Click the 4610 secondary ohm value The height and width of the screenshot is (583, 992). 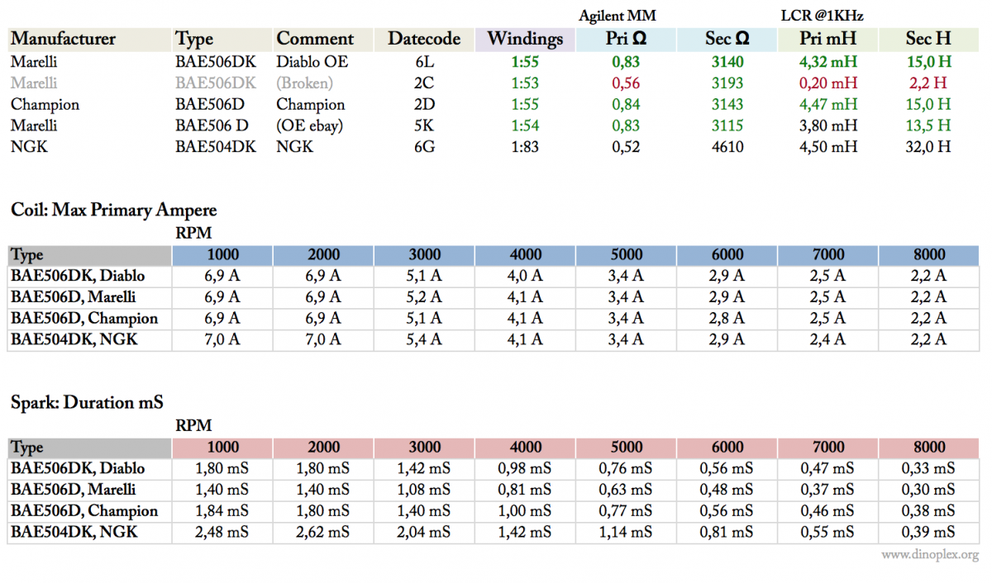coord(727,147)
